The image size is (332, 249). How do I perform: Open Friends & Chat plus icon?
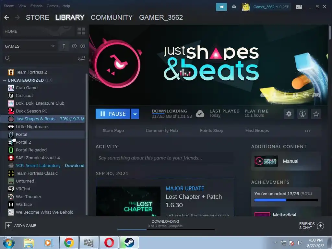point(320,226)
